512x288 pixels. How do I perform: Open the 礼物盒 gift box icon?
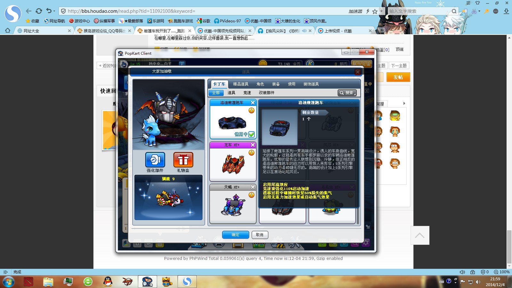(x=183, y=160)
